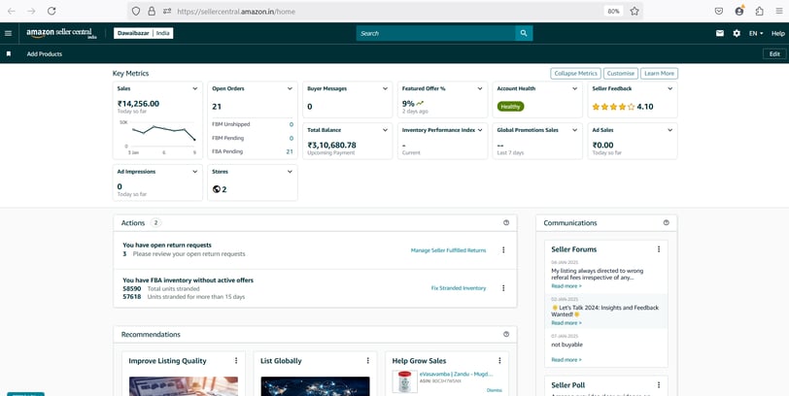The height and width of the screenshot is (396, 789).
Task: Expand the Seller Feedback chevron
Action: [669, 88]
